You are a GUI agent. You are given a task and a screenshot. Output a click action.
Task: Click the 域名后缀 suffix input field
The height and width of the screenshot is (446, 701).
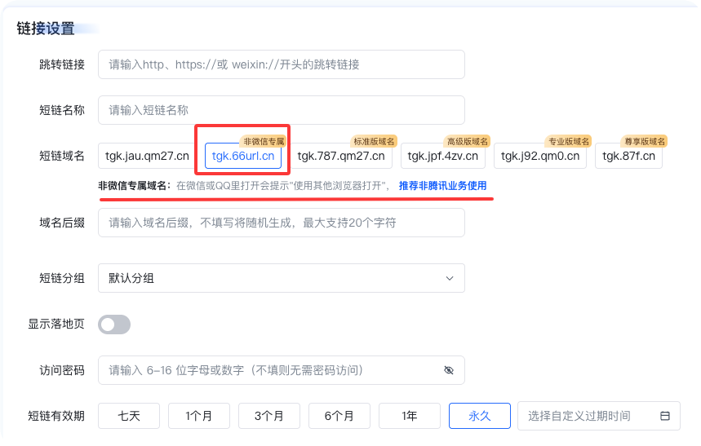[282, 223]
